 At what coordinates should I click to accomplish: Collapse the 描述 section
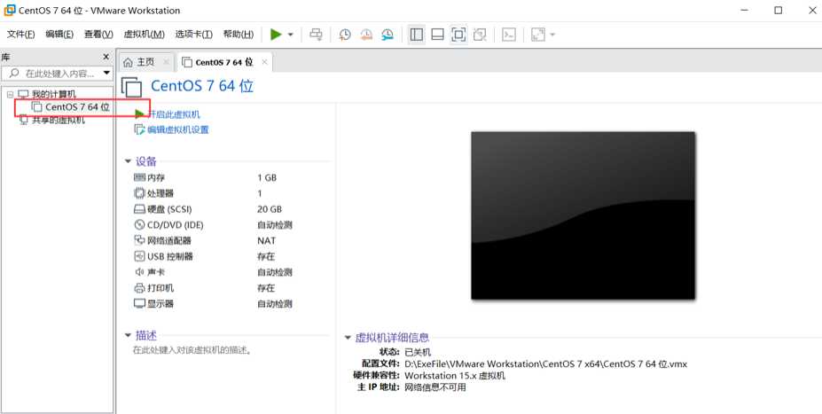click(x=128, y=335)
